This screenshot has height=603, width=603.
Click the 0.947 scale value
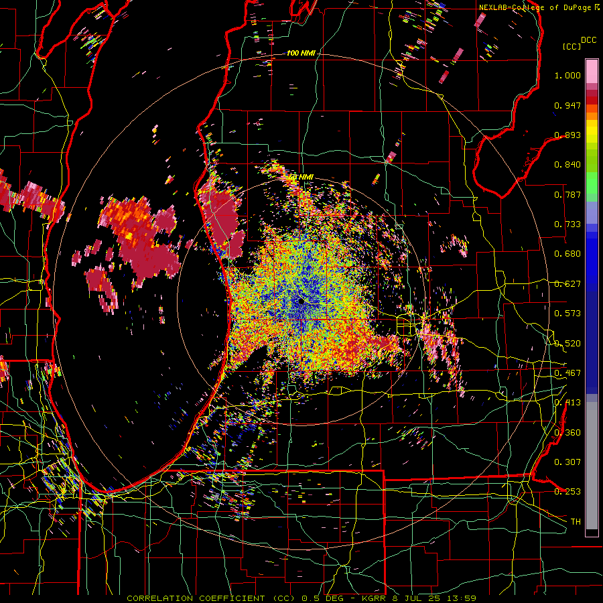tap(567, 105)
